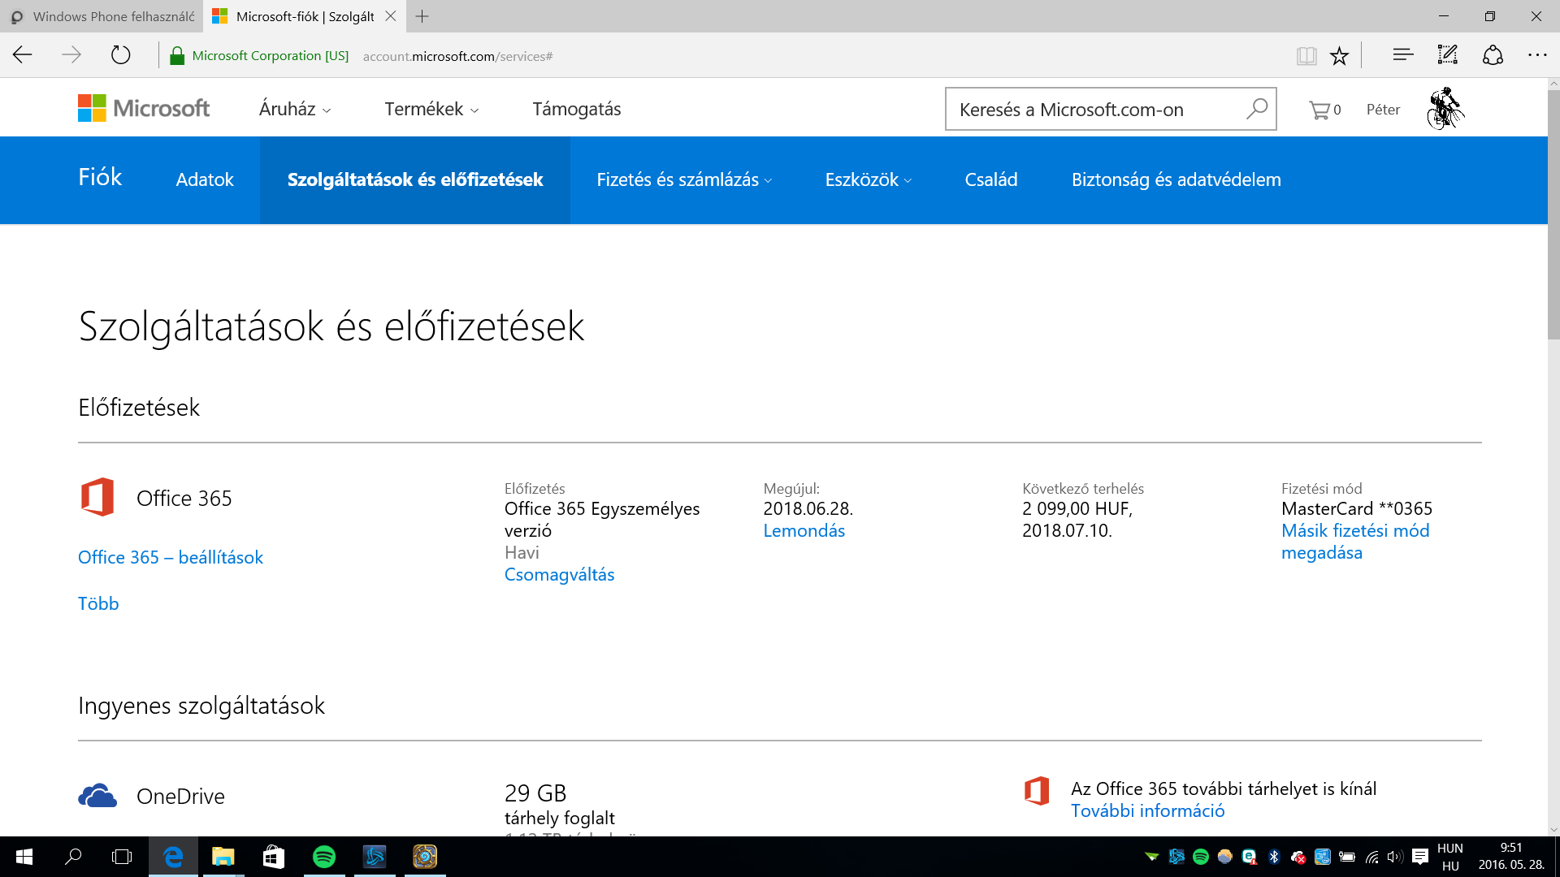Open Hearthstone app on taskbar
This screenshot has width=1560, height=877.
click(x=425, y=857)
